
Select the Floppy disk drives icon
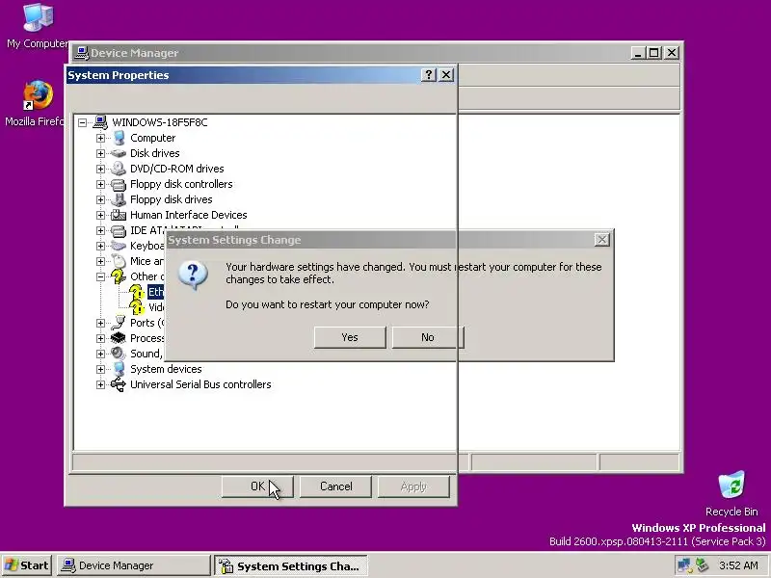pyautogui.click(x=119, y=199)
